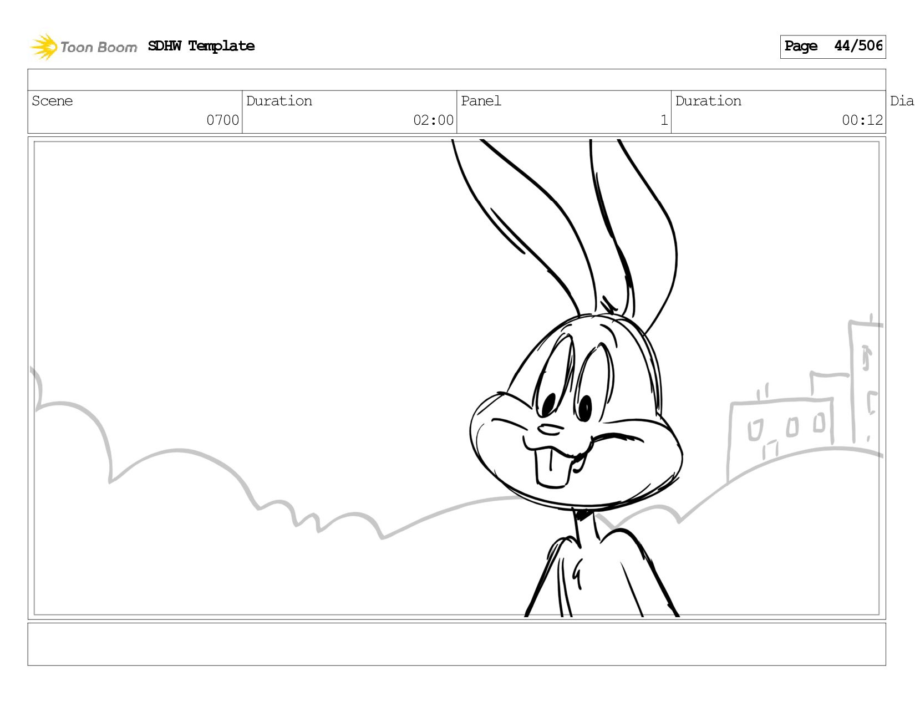Screen dimensions: 915x707
Task: Click the rabbit sketch storyboard panel
Action: click(x=456, y=378)
